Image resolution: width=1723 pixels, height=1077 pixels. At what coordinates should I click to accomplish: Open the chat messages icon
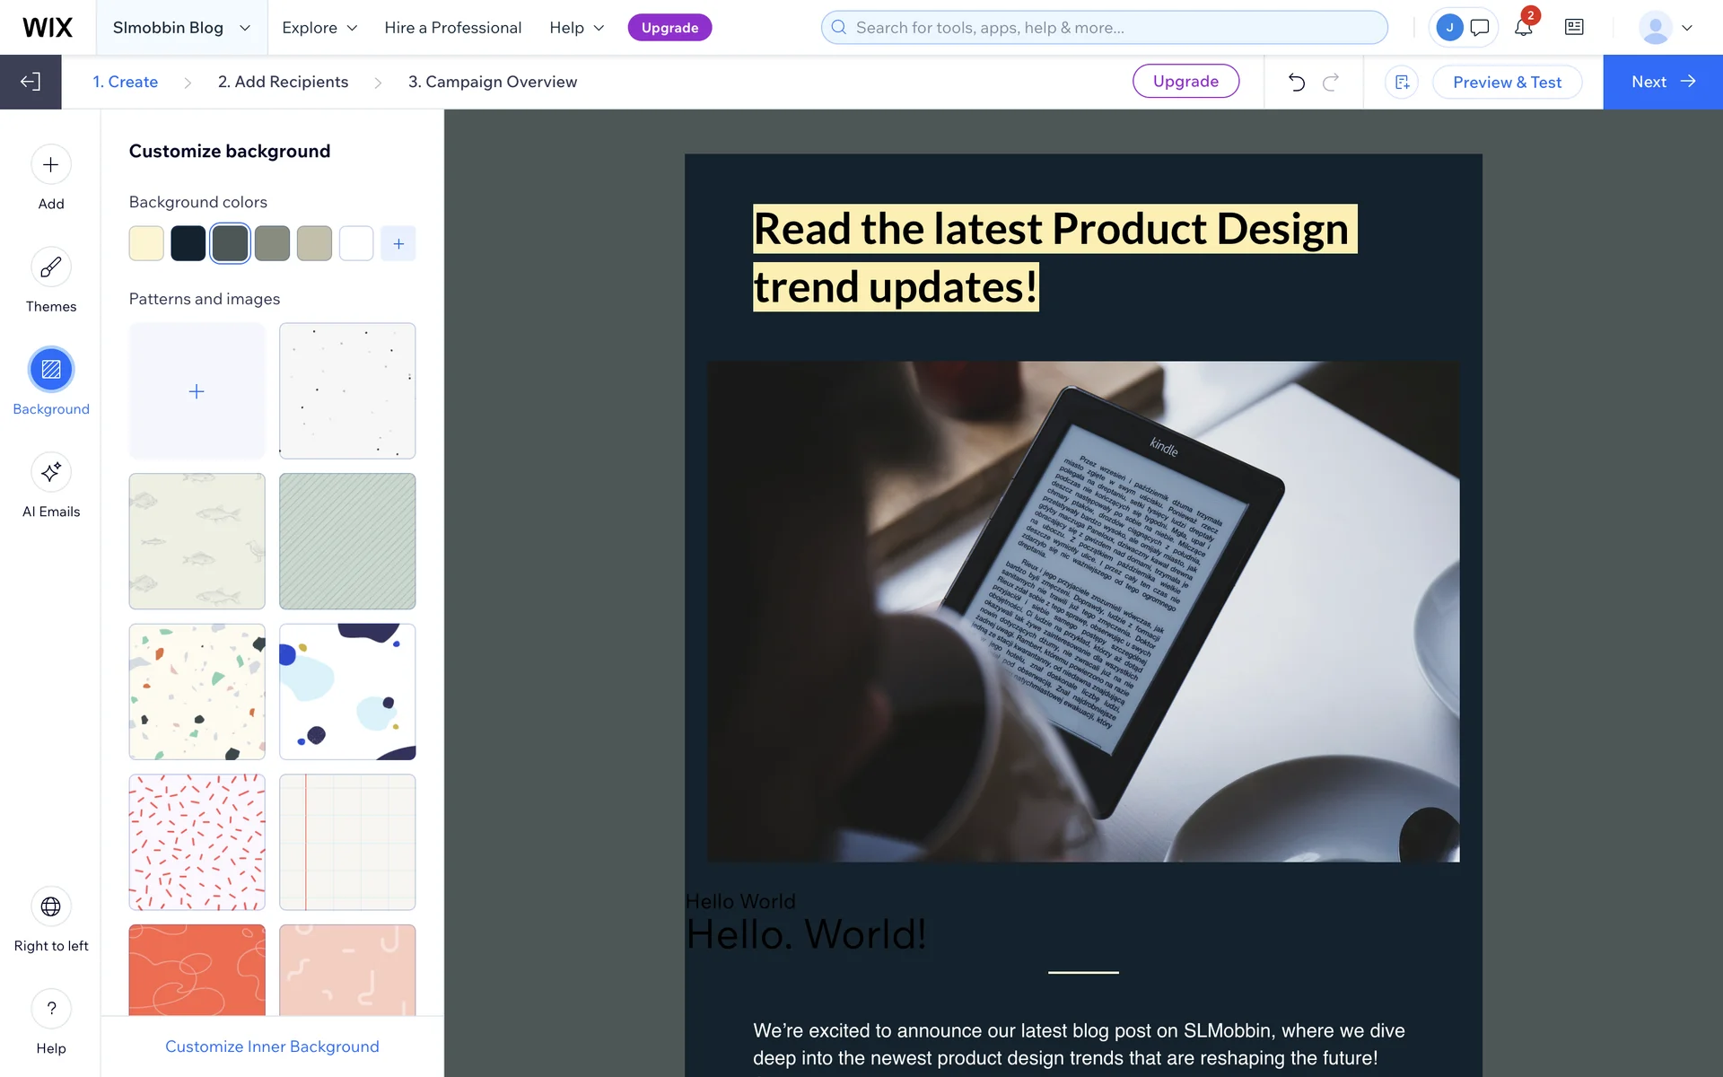1480,27
